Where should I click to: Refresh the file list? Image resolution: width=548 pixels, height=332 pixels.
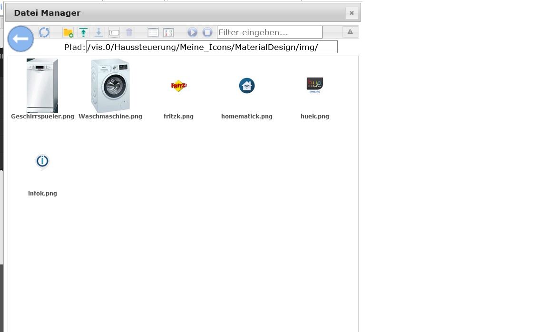point(44,32)
